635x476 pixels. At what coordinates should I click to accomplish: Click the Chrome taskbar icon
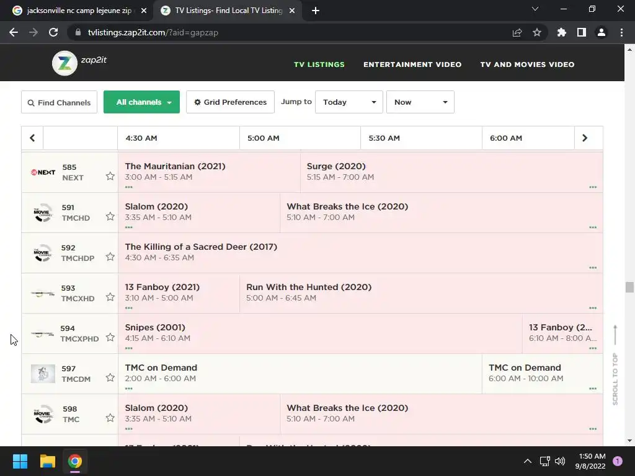pyautogui.click(x=75, y=461)
